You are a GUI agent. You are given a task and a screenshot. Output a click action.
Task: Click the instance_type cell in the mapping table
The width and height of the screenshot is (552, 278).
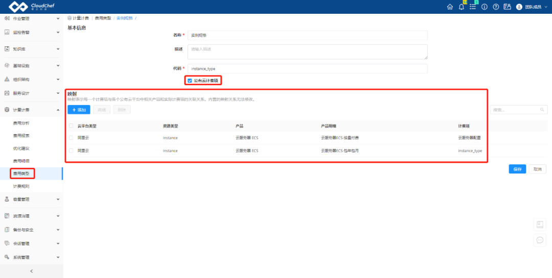[470, 150]
